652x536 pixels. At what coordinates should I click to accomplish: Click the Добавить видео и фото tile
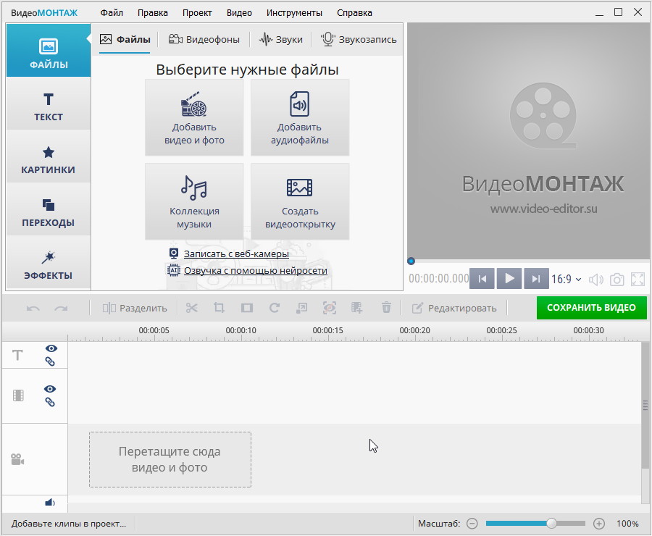(194, 117)
